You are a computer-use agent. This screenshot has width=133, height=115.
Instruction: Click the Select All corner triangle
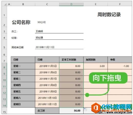pos(5,4)
